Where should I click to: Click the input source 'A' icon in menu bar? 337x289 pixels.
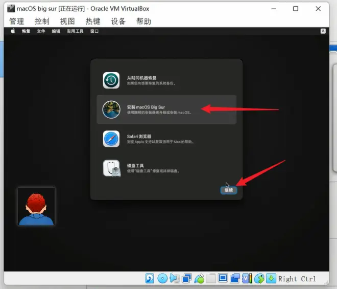pyautogui.click(x=323, y=31)
